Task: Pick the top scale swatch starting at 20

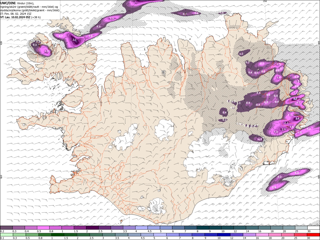Action: click(x=289, y=228)
